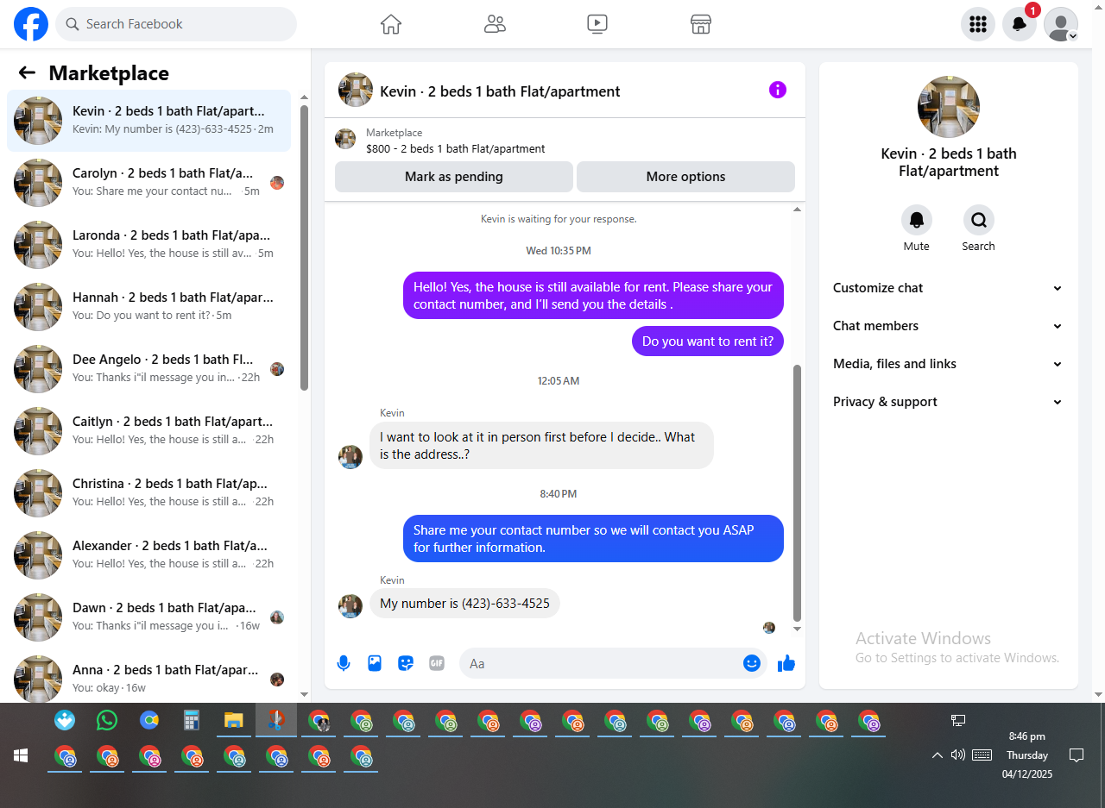
Task: Open Calculator from the taskbar
Action: [x=192, y=720]
